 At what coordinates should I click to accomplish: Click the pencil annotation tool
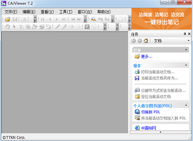(x=64, y=27)
